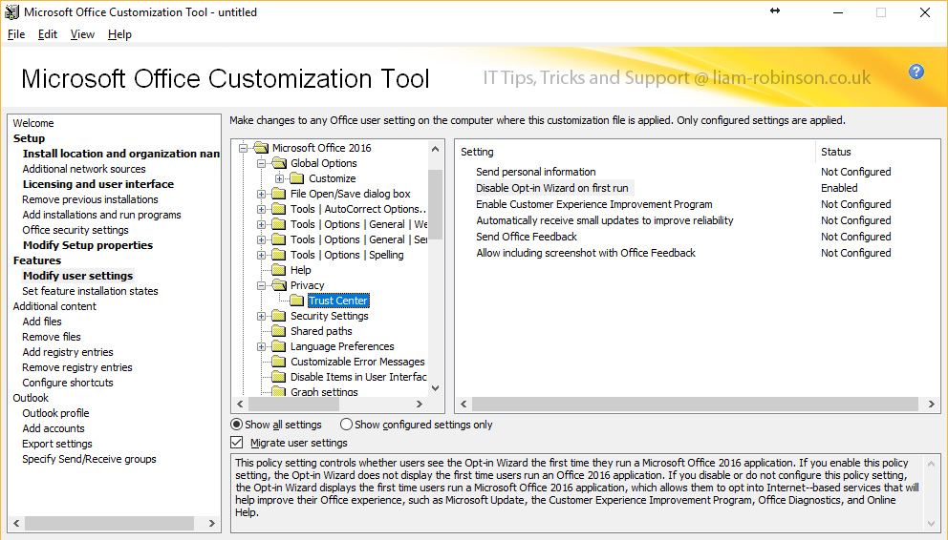The width and height of the screenshot is (948, 540).
Task: Open Export settings page
Action: 57,444
